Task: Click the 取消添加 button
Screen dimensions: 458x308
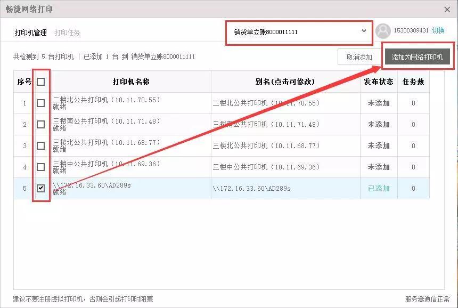Action: 359,57
